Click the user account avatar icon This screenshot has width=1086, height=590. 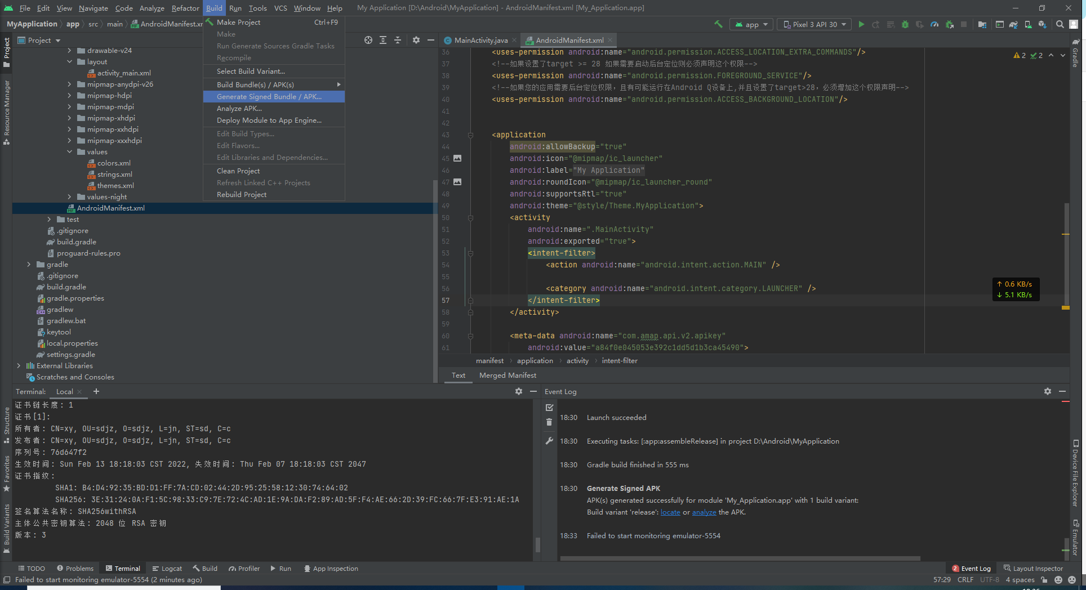(x=1074, y=24)
